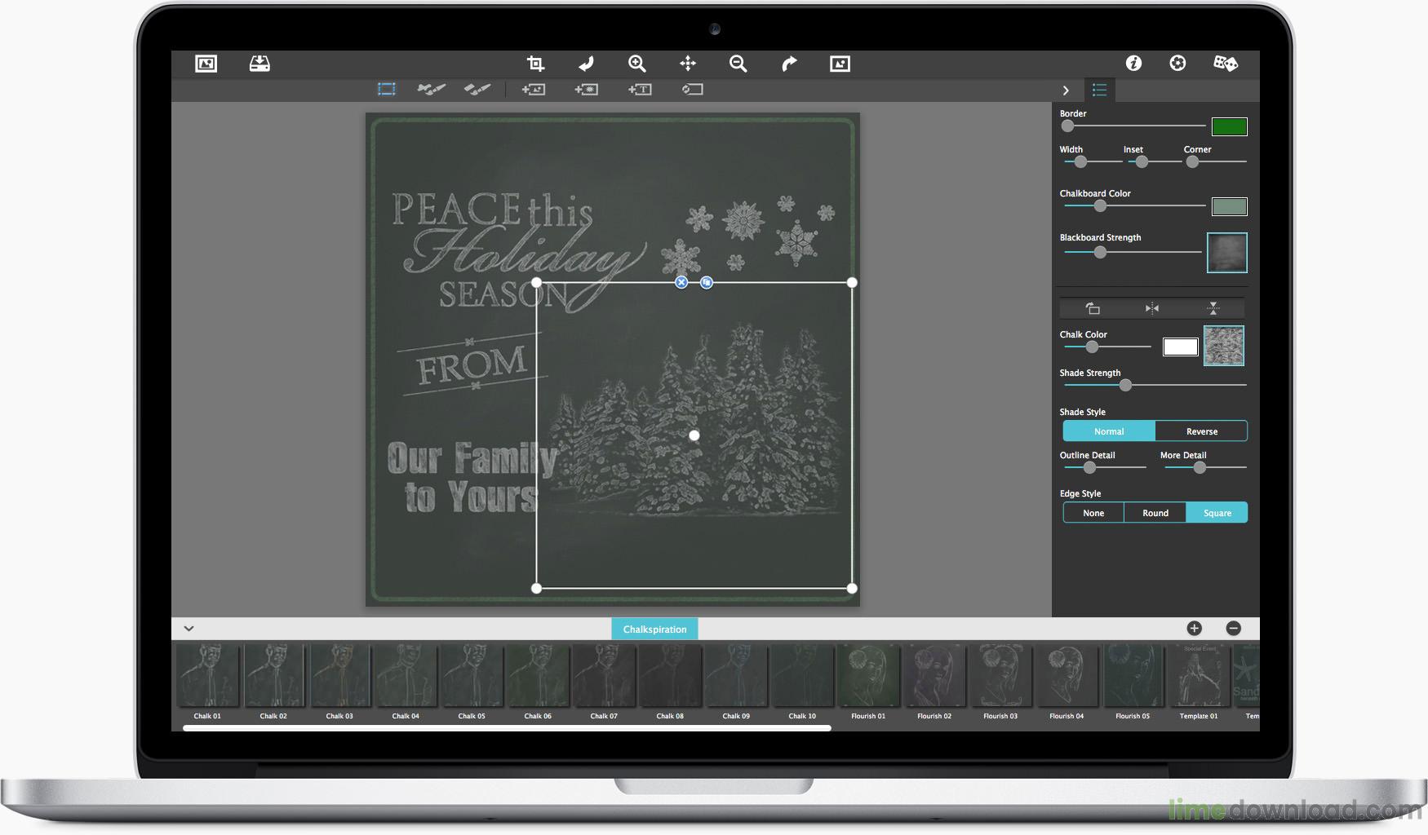Randomize with the dice icon

point(1226,63)
